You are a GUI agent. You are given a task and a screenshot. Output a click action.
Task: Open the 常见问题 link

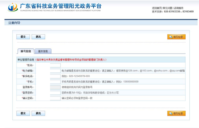[x=168, y=8]
